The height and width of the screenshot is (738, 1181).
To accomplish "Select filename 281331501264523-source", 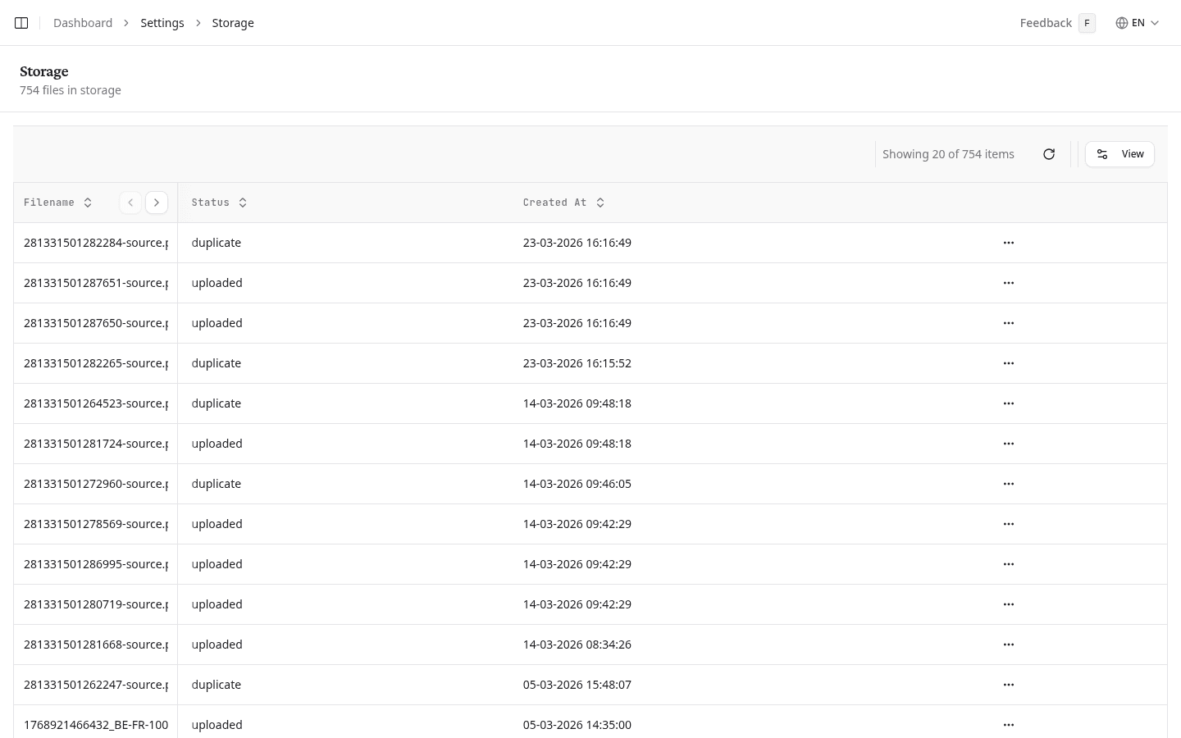I will [x=96, y=403].
